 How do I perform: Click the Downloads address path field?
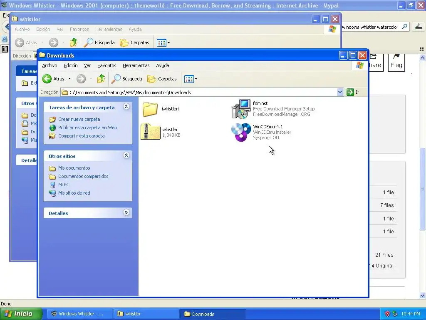[x=199, y=92]
